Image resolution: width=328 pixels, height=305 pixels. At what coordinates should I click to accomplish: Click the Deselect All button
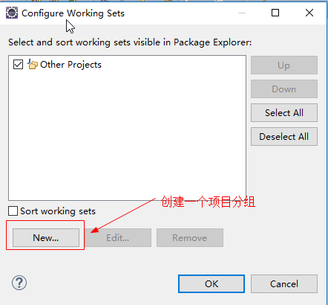click(x=284, y=136)
